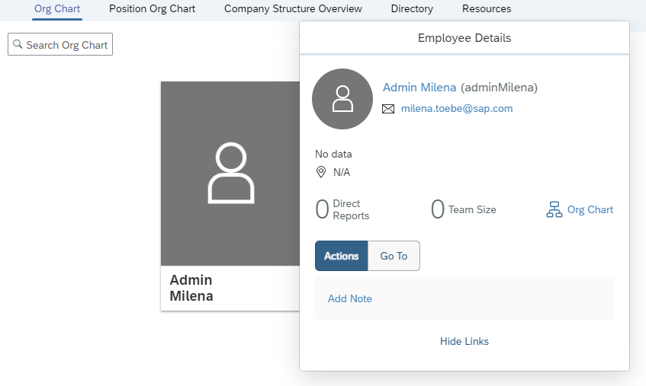The image size is (646, 386).
Task: Switch to the Go To segment
Action: (x=394, y=256)
